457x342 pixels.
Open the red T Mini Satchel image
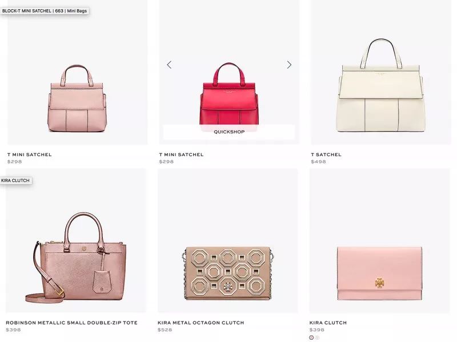pyautogui.click(x=229, y=94)
